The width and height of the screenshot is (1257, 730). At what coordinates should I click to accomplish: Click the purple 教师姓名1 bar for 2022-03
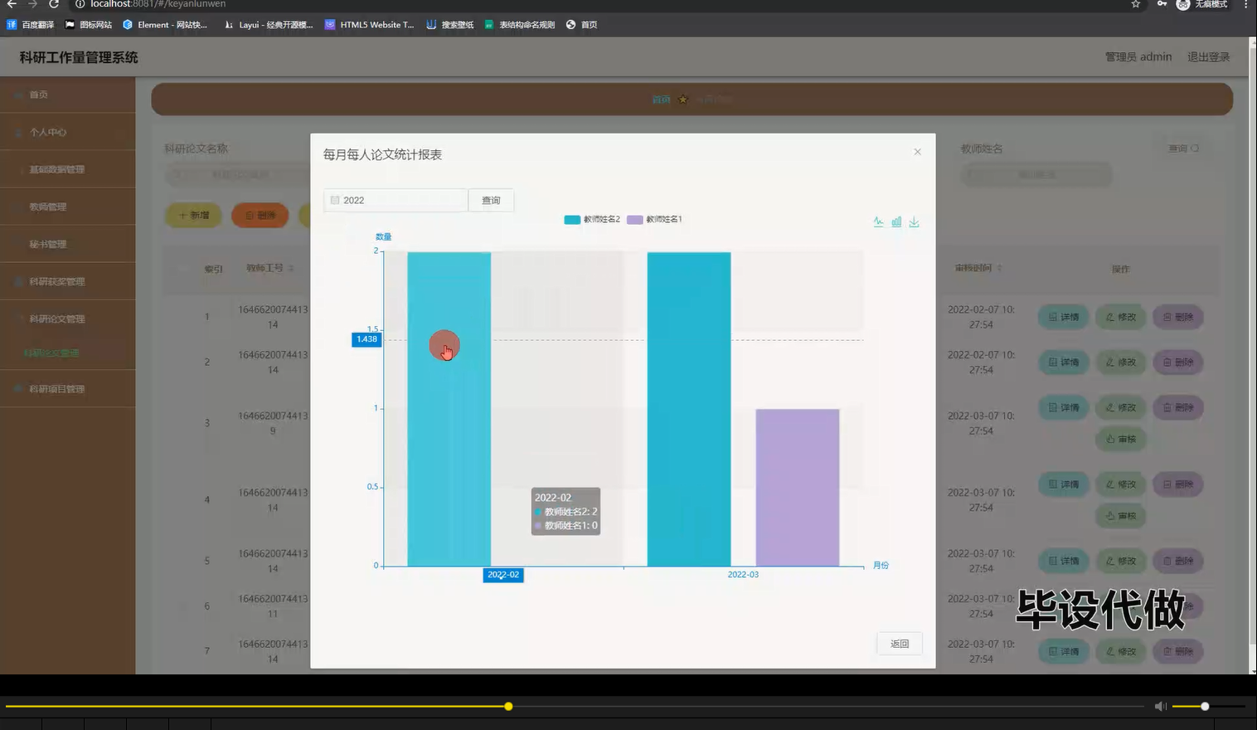coord(798,488)
